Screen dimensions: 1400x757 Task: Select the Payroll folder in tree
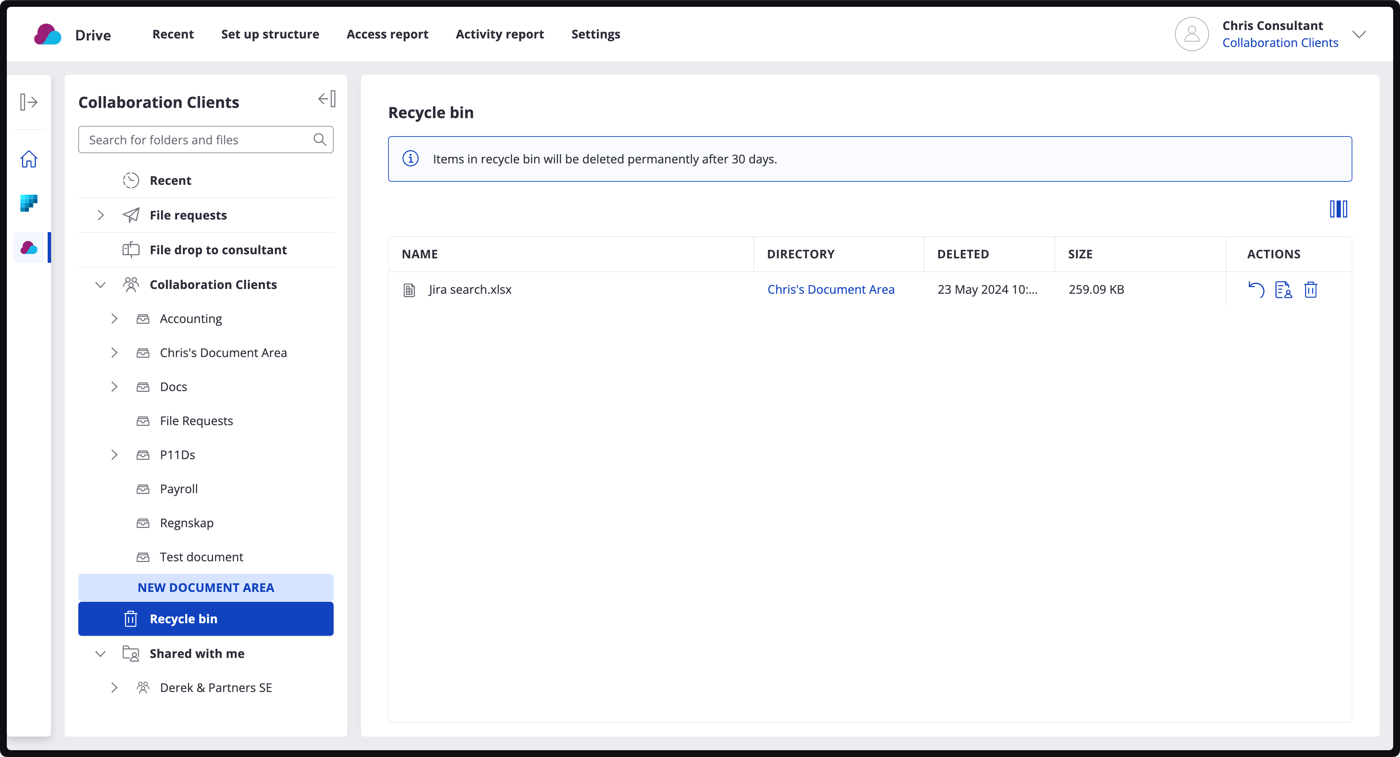179,489
